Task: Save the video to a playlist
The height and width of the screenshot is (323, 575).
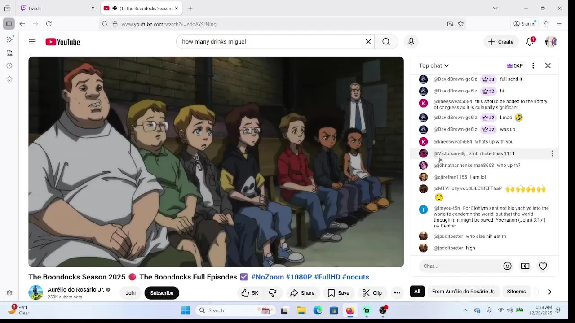Action: [x=338, y=293]
